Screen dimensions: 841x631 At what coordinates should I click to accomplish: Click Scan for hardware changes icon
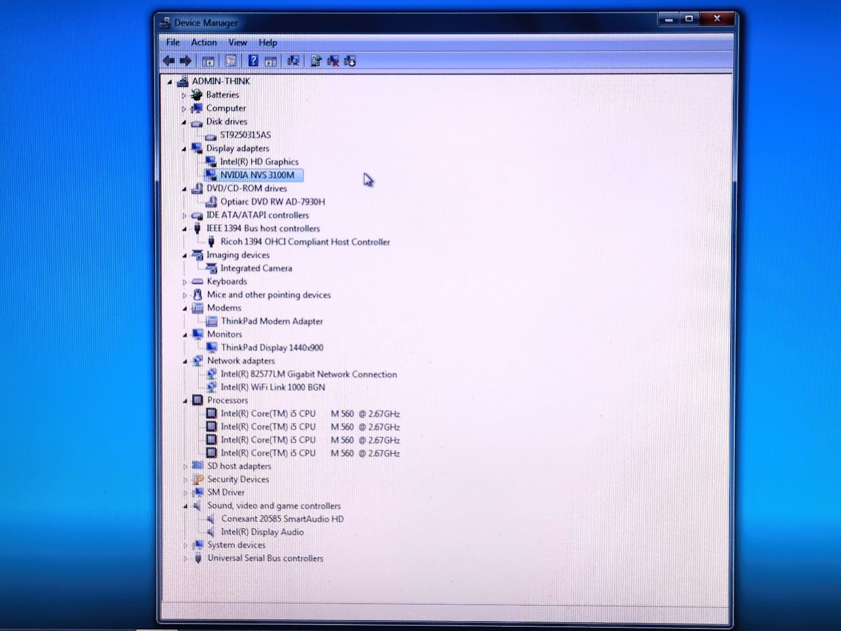point(293,61)
